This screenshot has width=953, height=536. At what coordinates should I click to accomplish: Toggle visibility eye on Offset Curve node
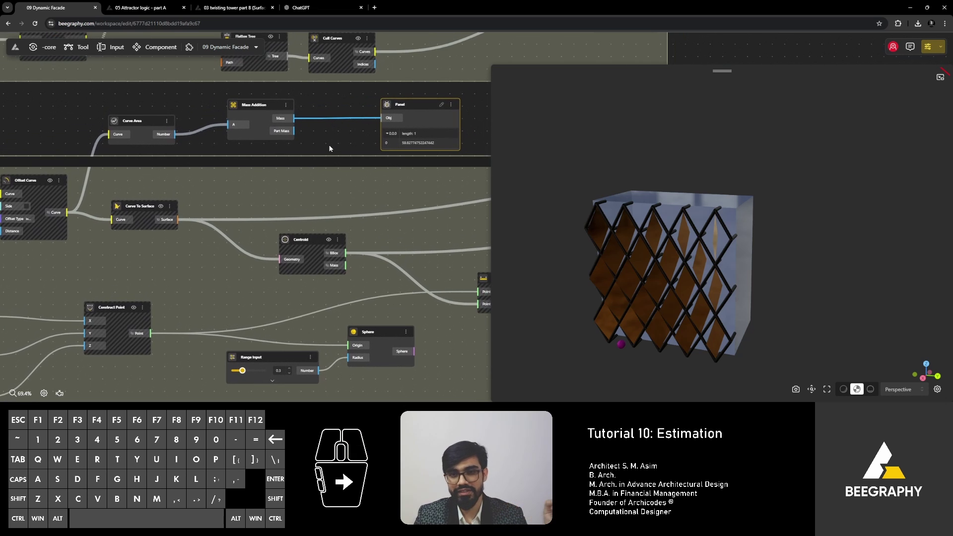click(50, 180)
